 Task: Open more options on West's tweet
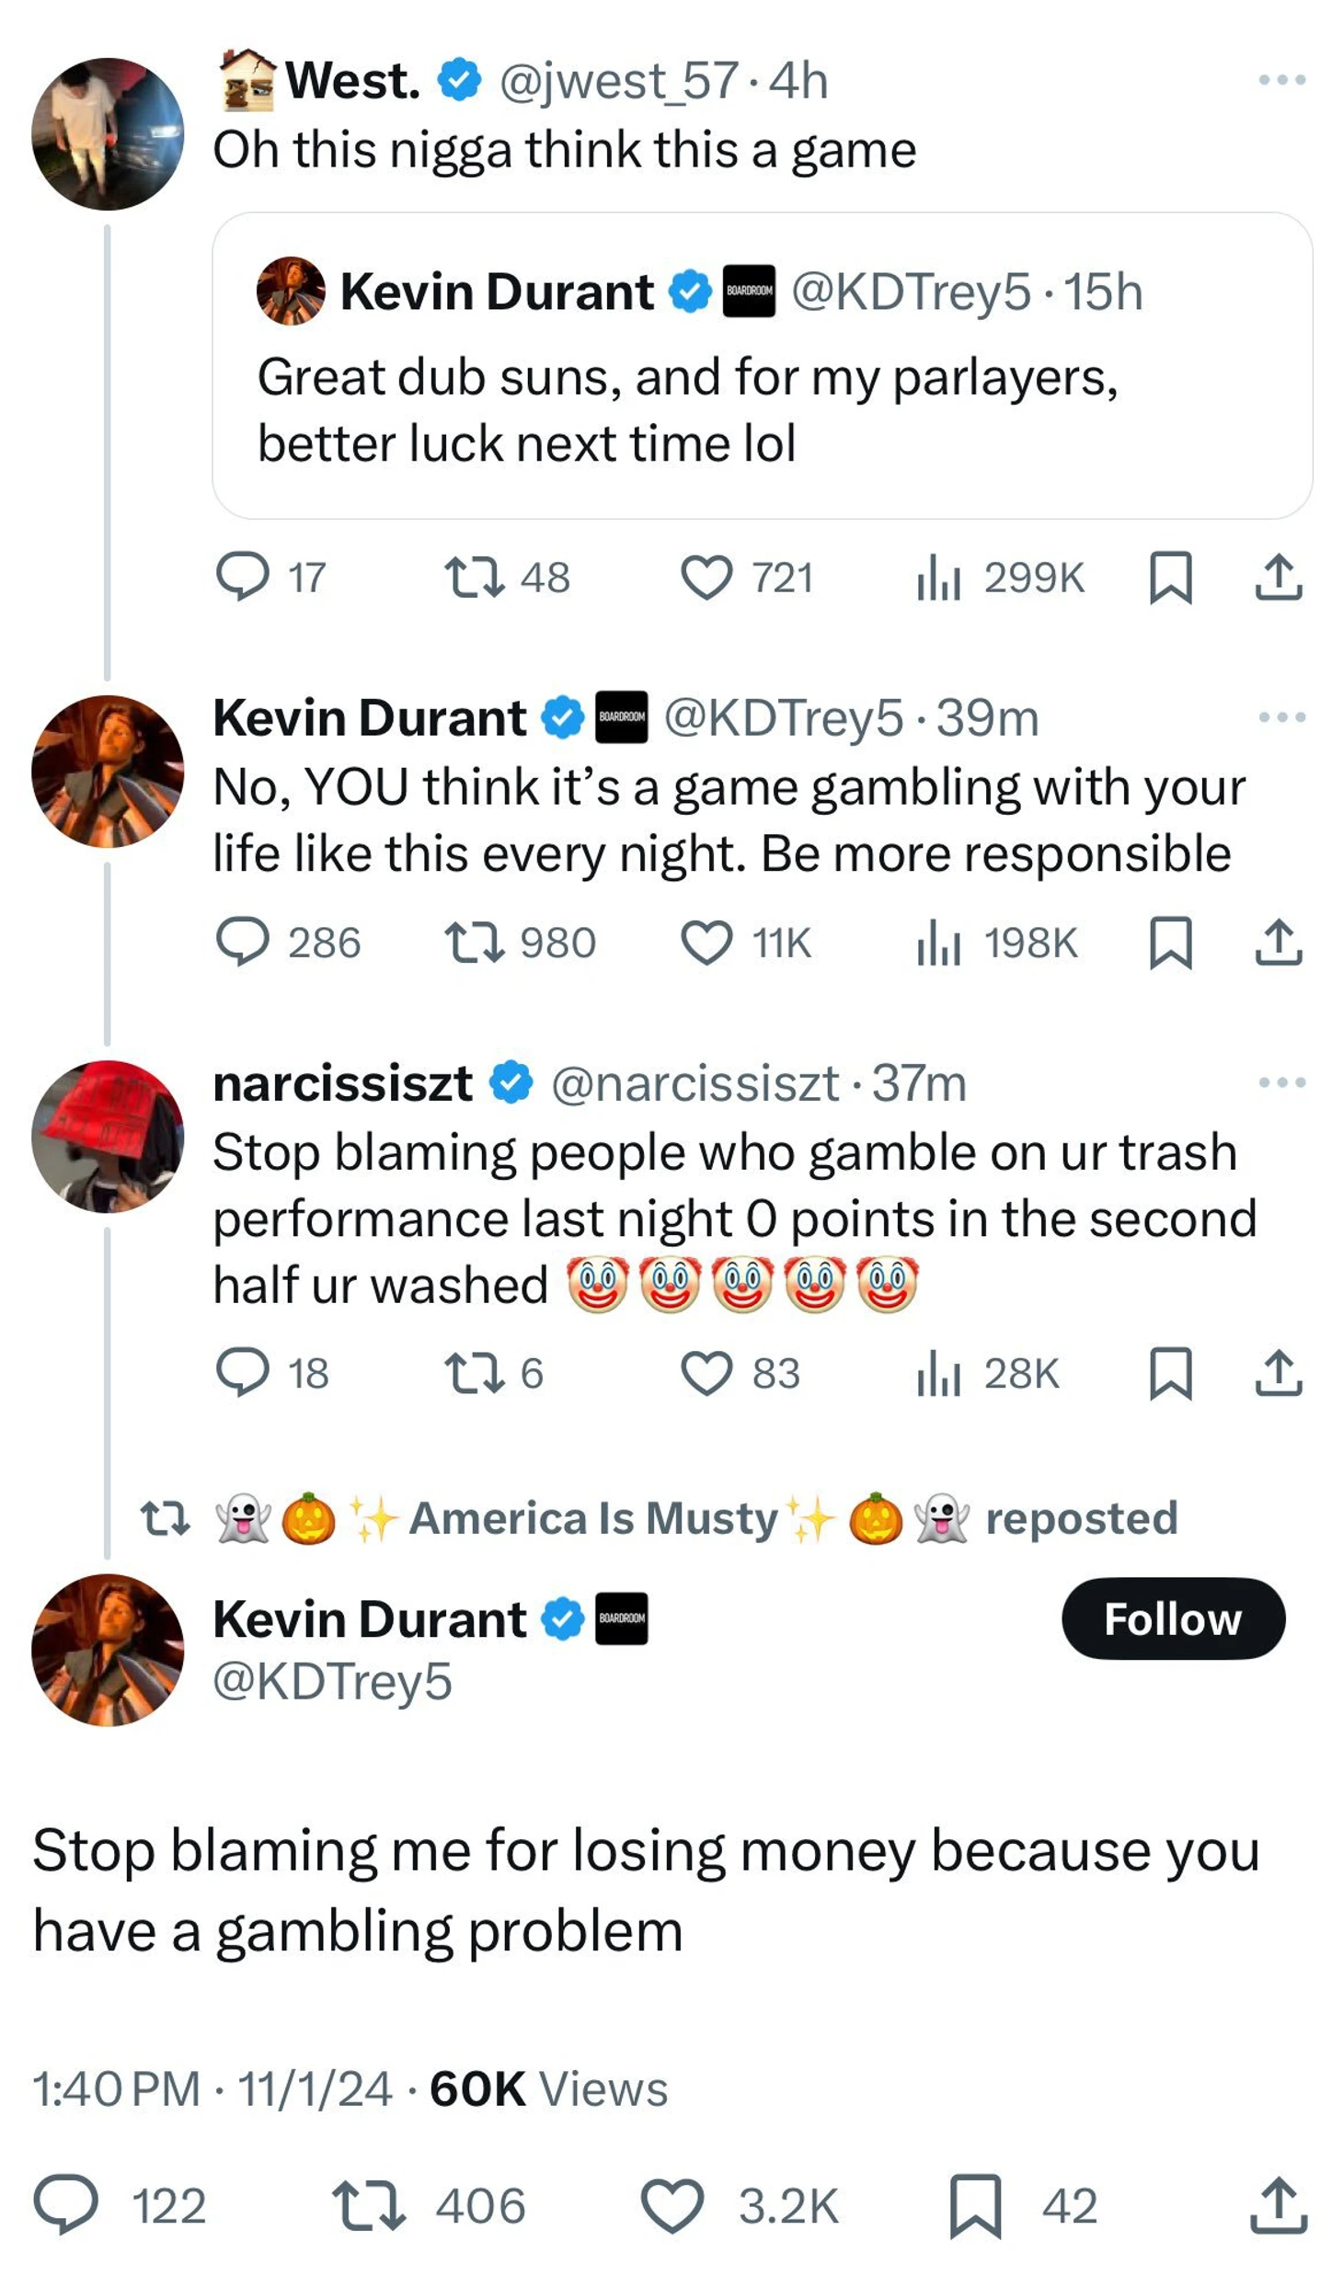(x=1281, y=80)
